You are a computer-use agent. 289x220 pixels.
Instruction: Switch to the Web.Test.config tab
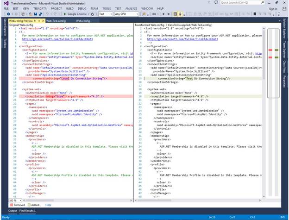point(56,21)
